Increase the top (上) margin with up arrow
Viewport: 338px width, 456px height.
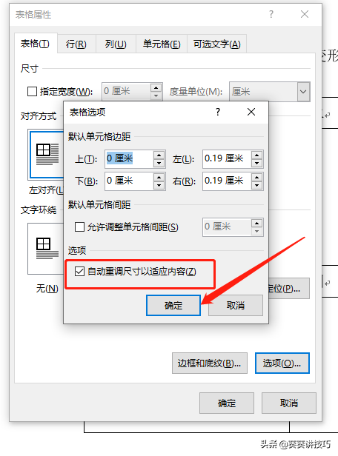159,155
